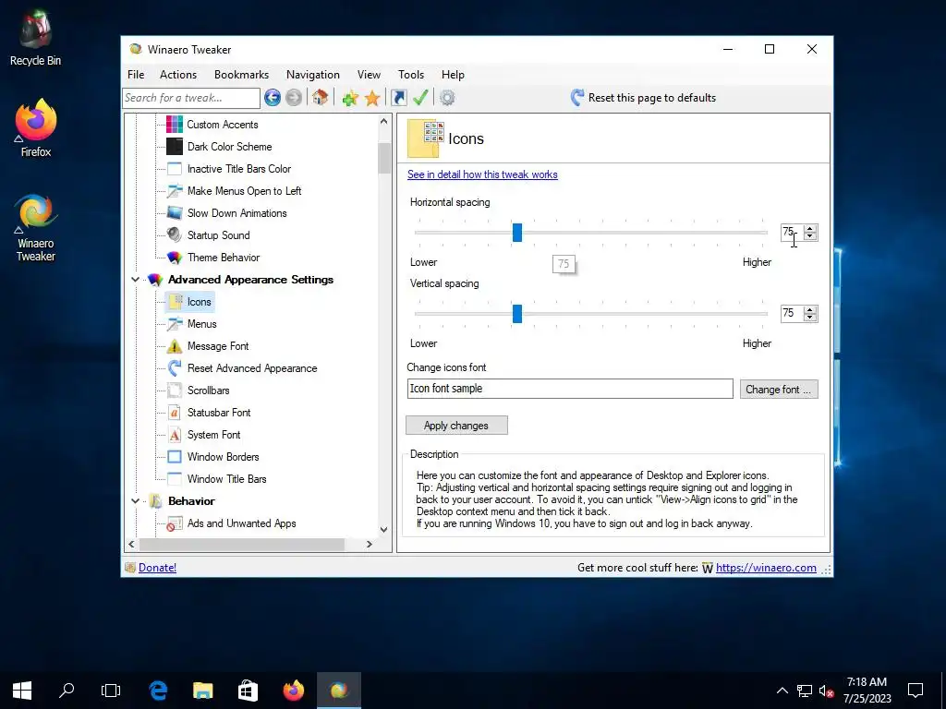Decrease vertical spacing with the down spinner arrow

pos(810,318)
